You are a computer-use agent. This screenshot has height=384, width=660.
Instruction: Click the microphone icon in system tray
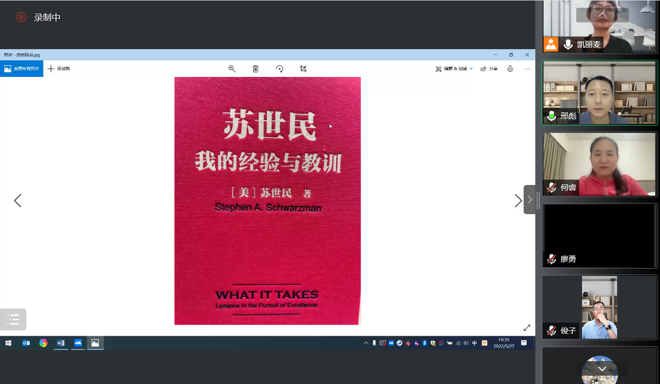[x=374, y=343]
